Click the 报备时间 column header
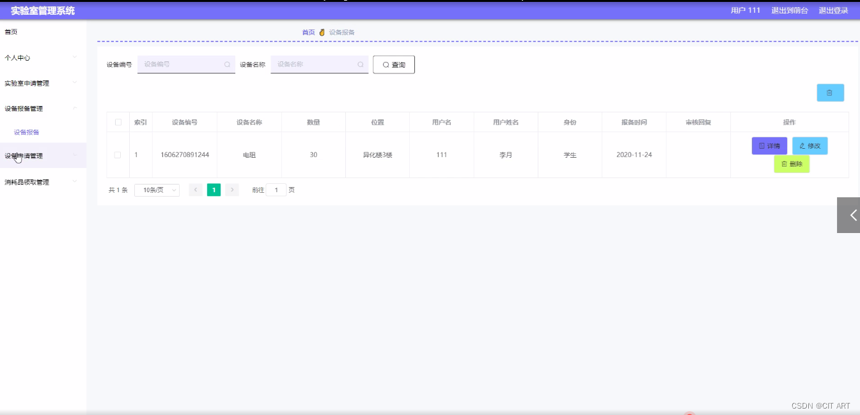The width and height of the screenshot is (860, 415). 634,122
